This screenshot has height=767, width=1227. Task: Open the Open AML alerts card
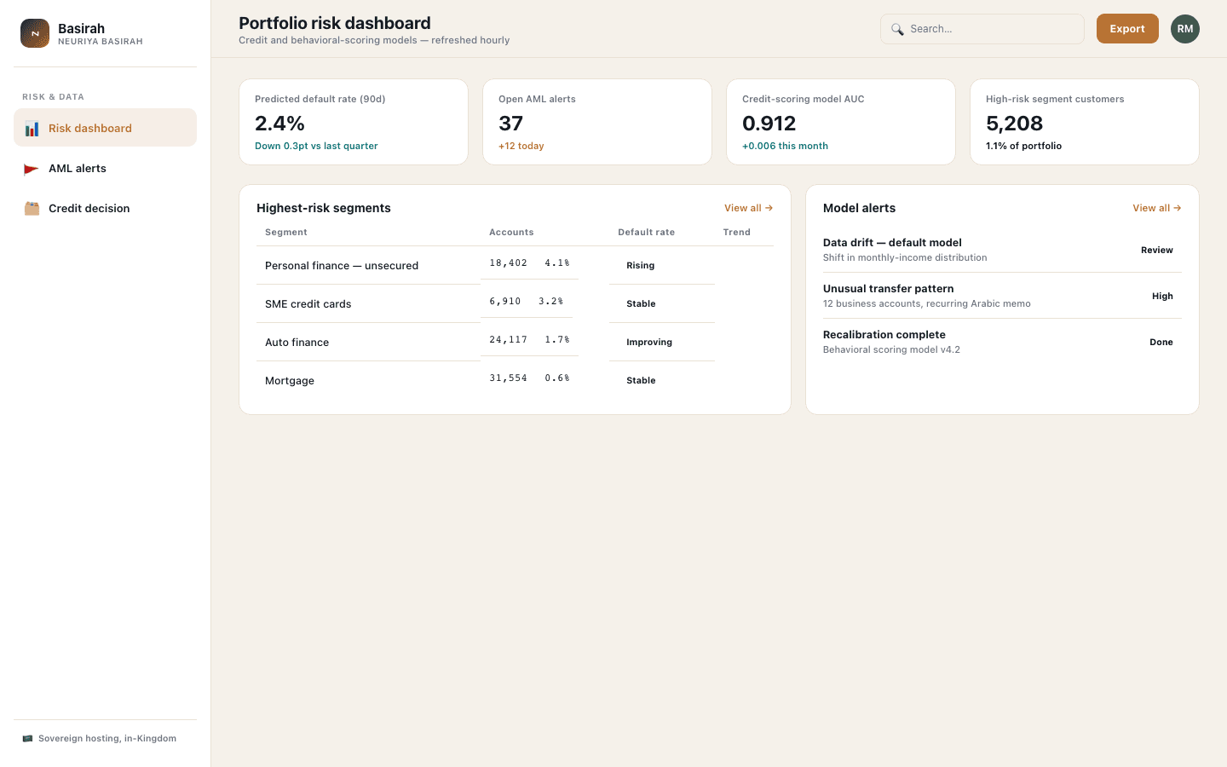point(597,122)
